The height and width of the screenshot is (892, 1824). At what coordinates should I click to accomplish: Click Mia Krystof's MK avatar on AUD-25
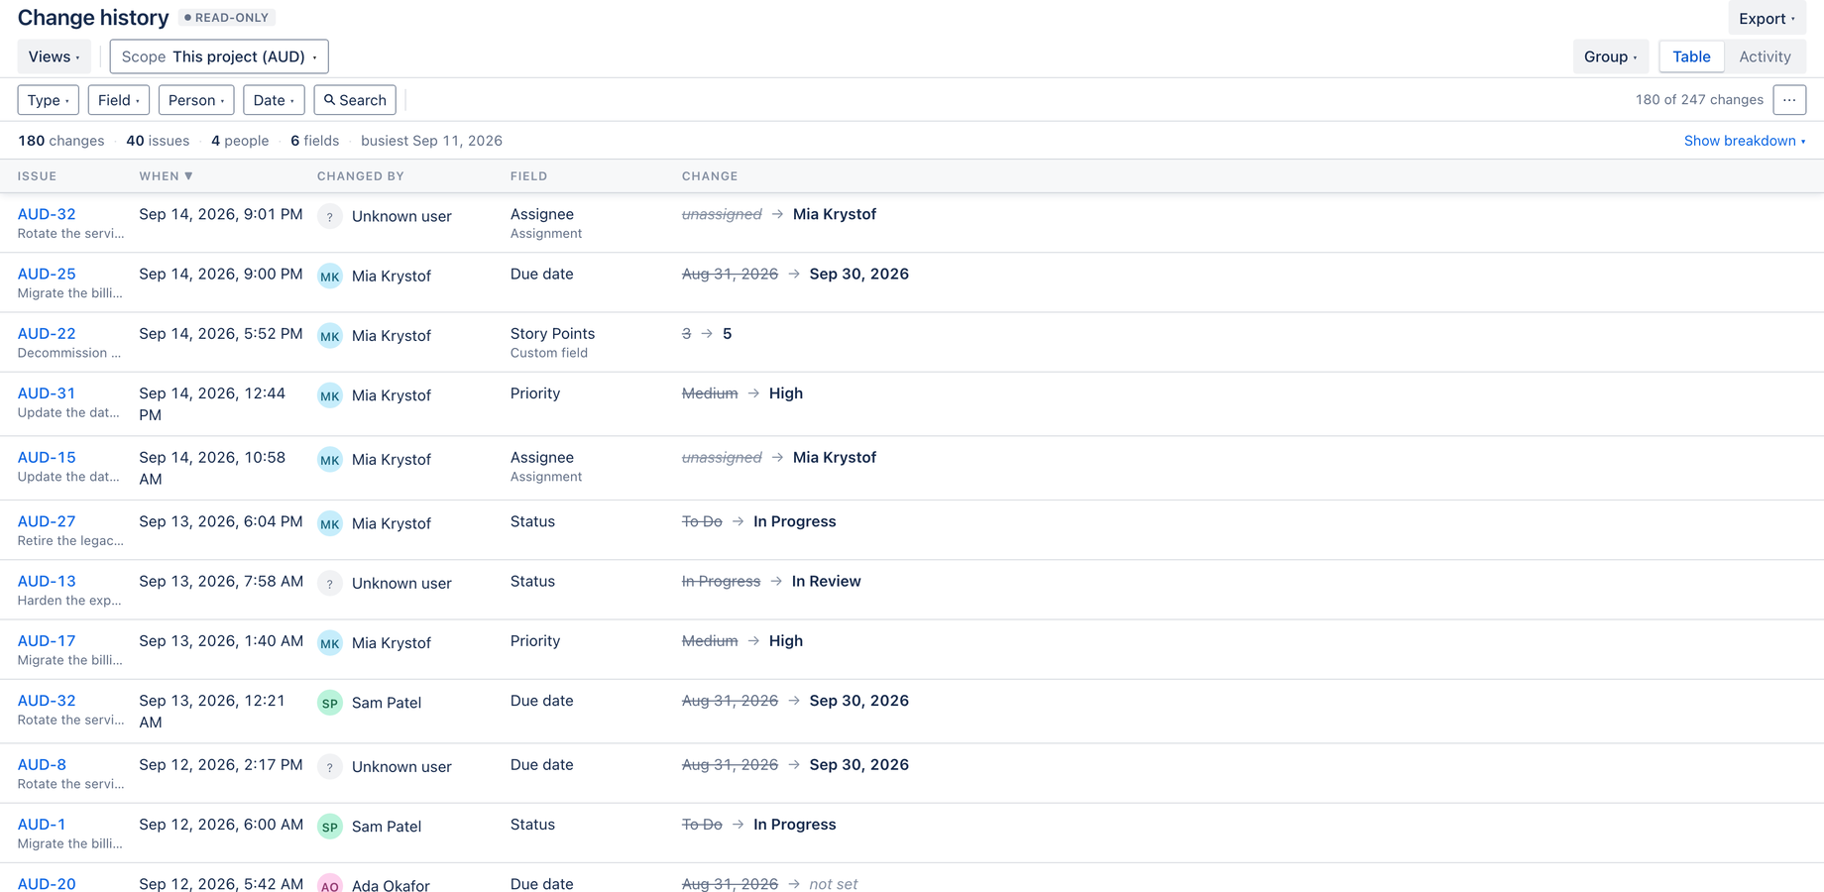click(330, 277)
